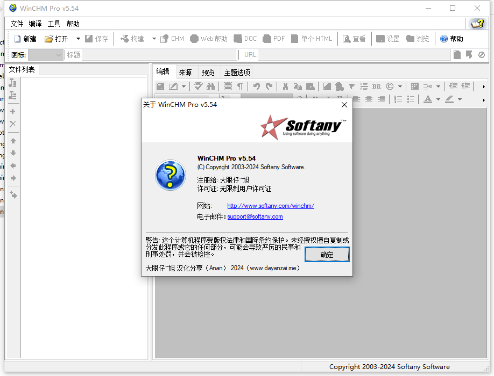Click the 确定 button in about dialog

click(x=327, y=255)
